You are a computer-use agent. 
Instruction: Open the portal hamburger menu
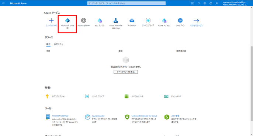point(3,3)
